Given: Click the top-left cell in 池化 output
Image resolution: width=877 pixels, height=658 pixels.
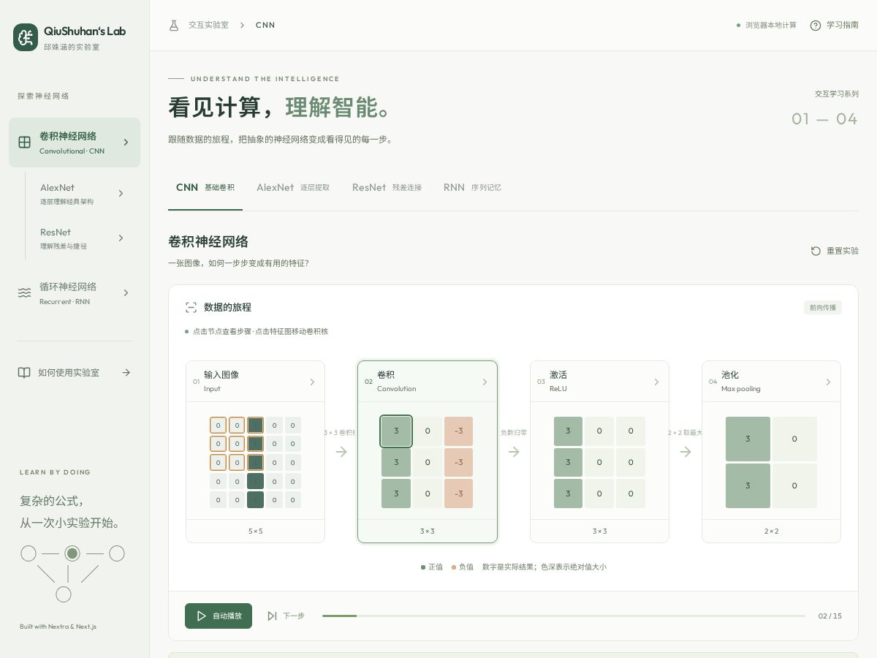Looking at the screenshot, I should [748, 439].
